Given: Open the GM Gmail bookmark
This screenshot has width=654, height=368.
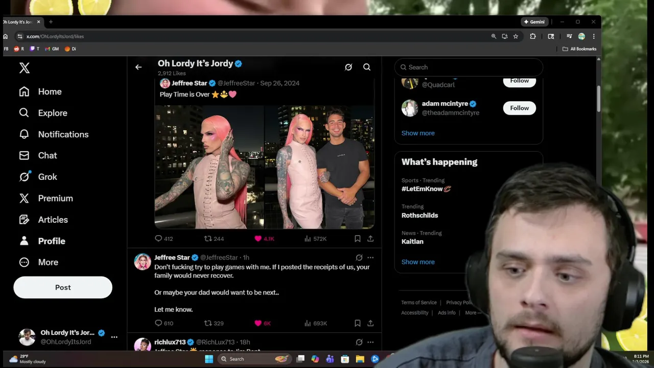Looking at the screenshot, I should pyautogui.click(x=52, y=49).
